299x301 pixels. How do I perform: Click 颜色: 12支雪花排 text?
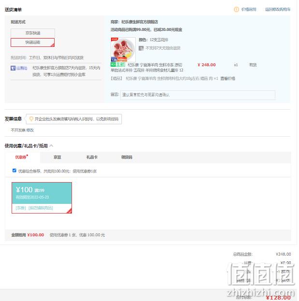coord(153,40)
